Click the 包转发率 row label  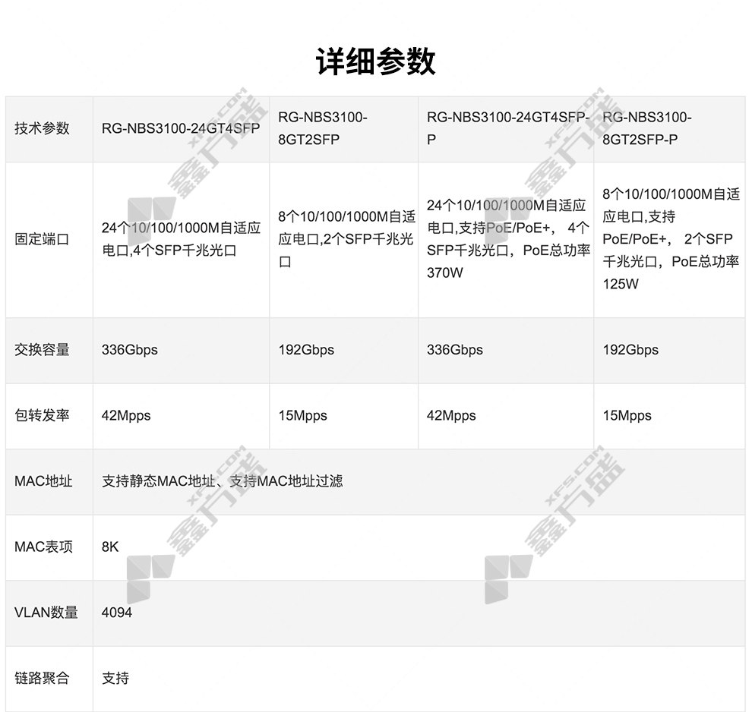pos(42,415)
